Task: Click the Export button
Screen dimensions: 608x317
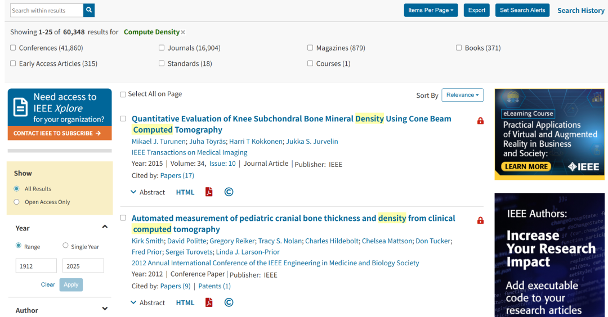Action: point(477,11)
